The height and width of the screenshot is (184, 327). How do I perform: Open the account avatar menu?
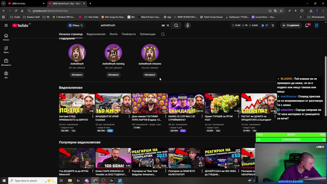[317, 25]
